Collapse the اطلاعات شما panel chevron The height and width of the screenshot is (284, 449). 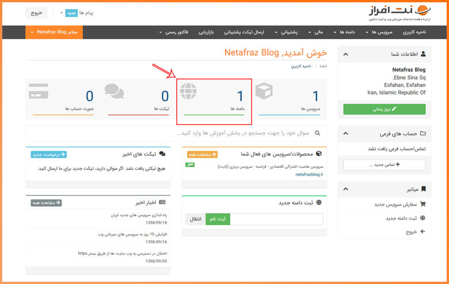pos(345,54)
